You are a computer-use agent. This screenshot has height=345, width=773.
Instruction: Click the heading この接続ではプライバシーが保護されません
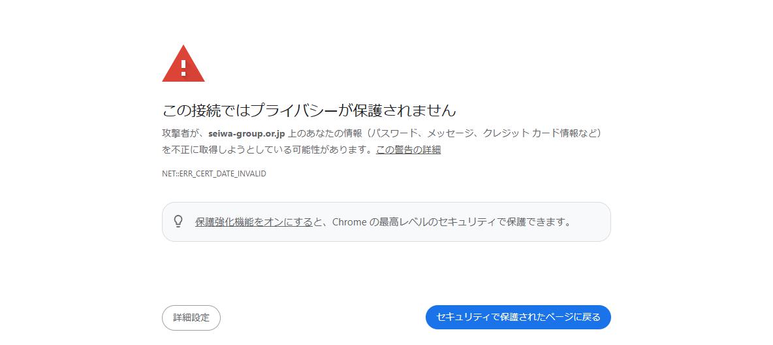[309, 110]
